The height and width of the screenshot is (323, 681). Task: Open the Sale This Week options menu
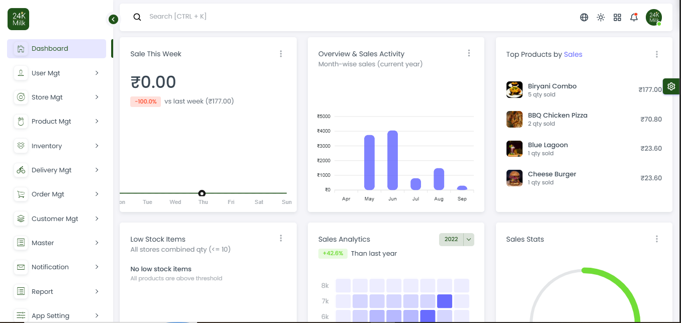281,54
